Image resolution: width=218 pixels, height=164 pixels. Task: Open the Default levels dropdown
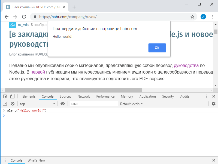[x=131, y=104]
